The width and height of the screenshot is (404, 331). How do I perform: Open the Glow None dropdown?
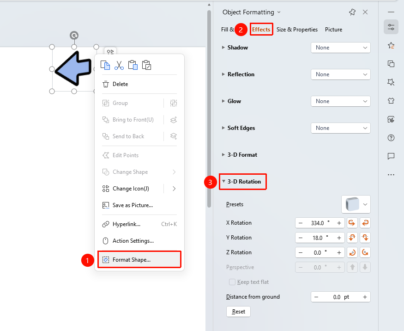341,101
